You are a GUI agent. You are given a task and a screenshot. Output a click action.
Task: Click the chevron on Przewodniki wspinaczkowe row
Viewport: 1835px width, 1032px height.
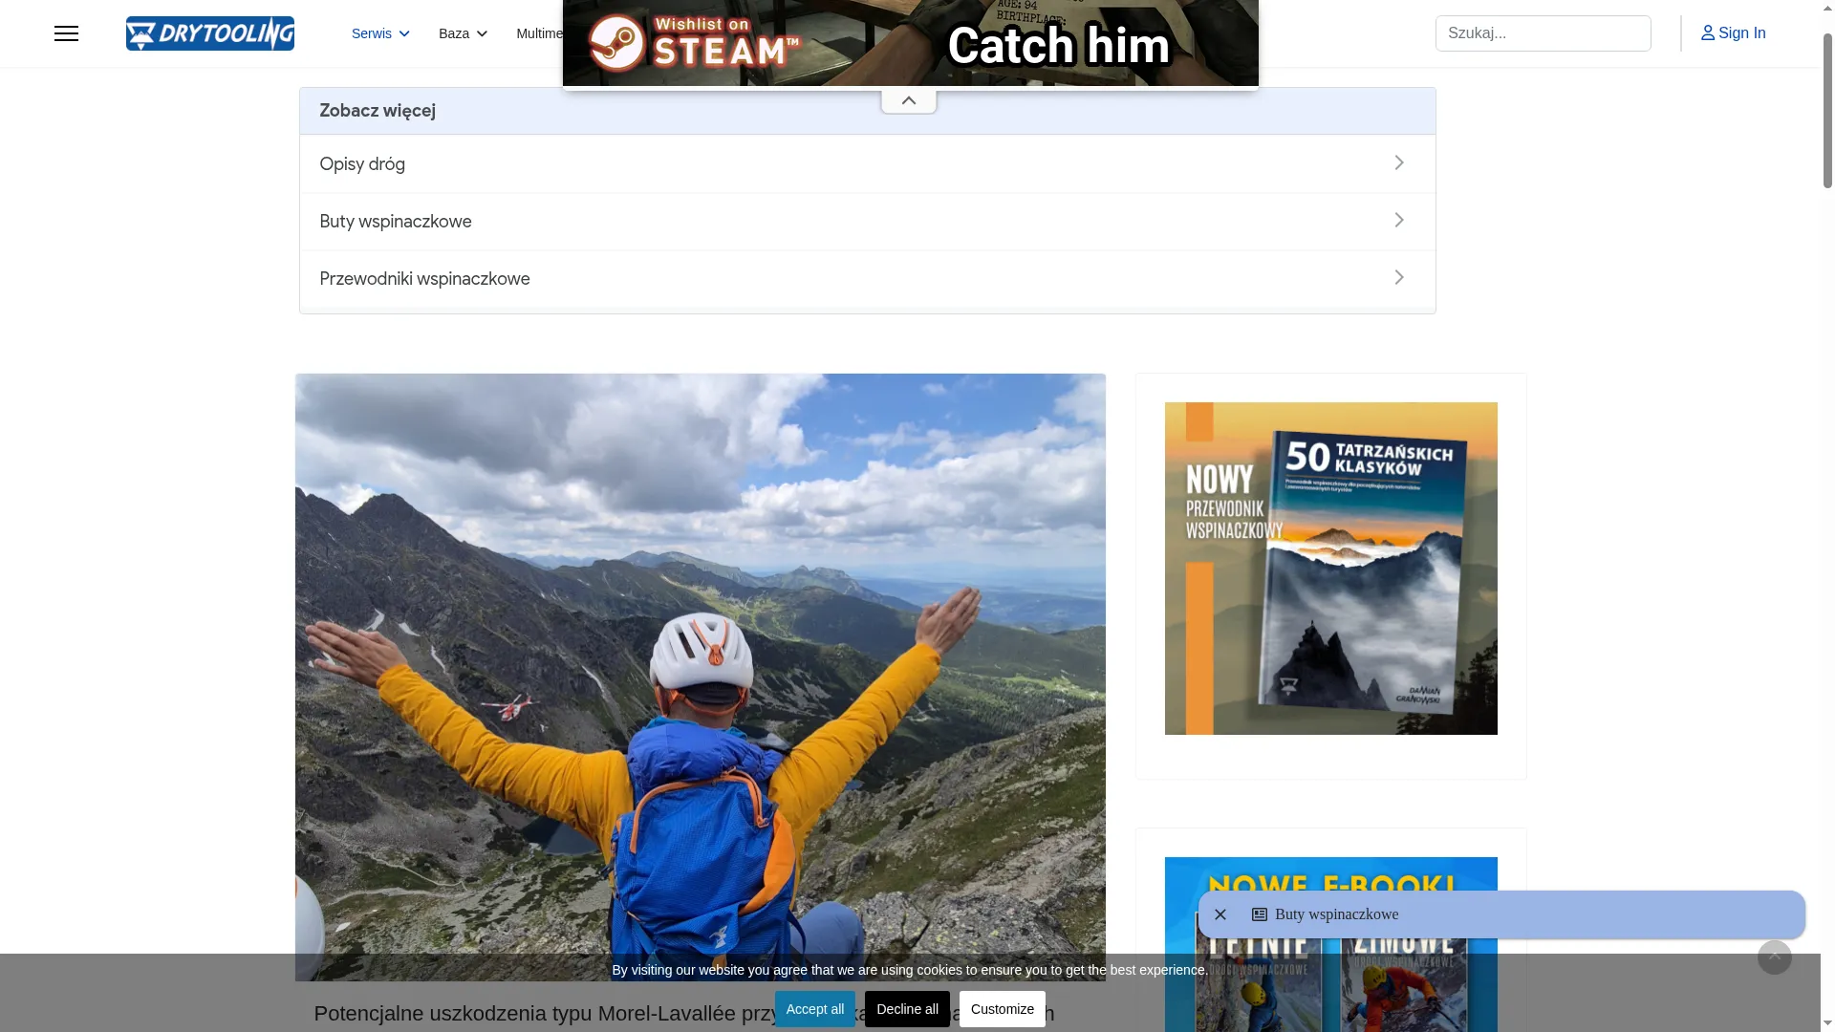(x=1399, y=278)
